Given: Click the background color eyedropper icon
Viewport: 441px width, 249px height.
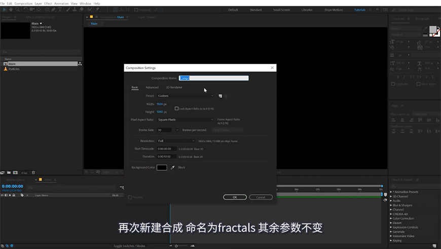Looking at the screenshot, I should pos(172,167).
